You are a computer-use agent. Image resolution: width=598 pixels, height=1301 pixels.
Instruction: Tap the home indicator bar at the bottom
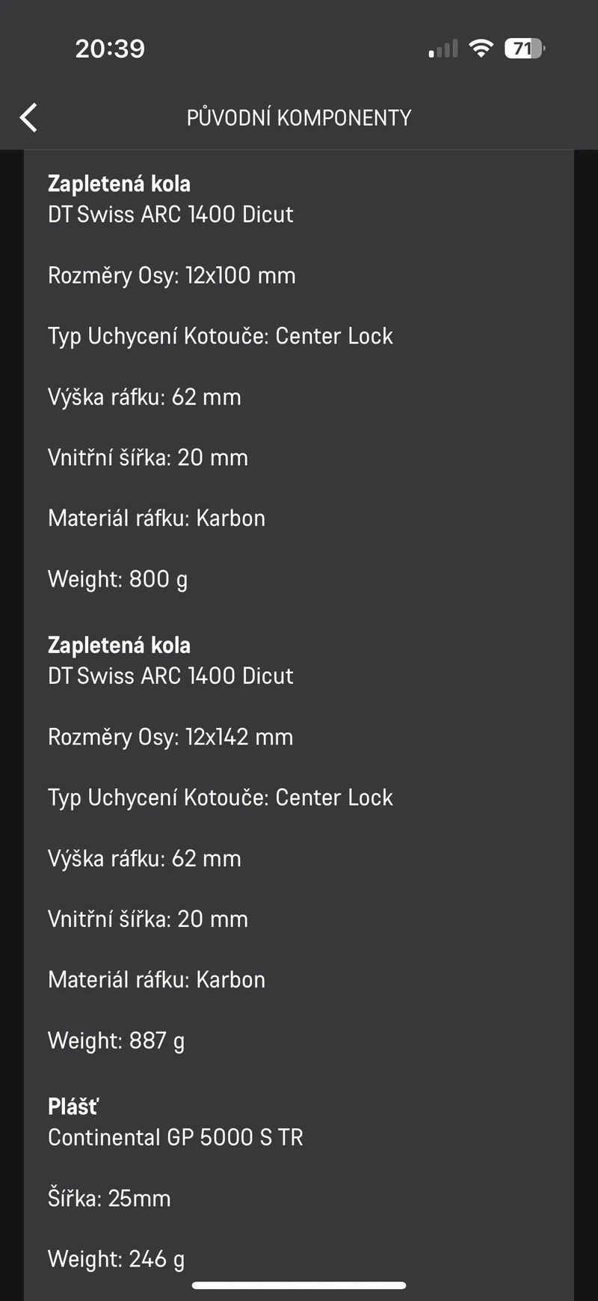coord(299,1285)
